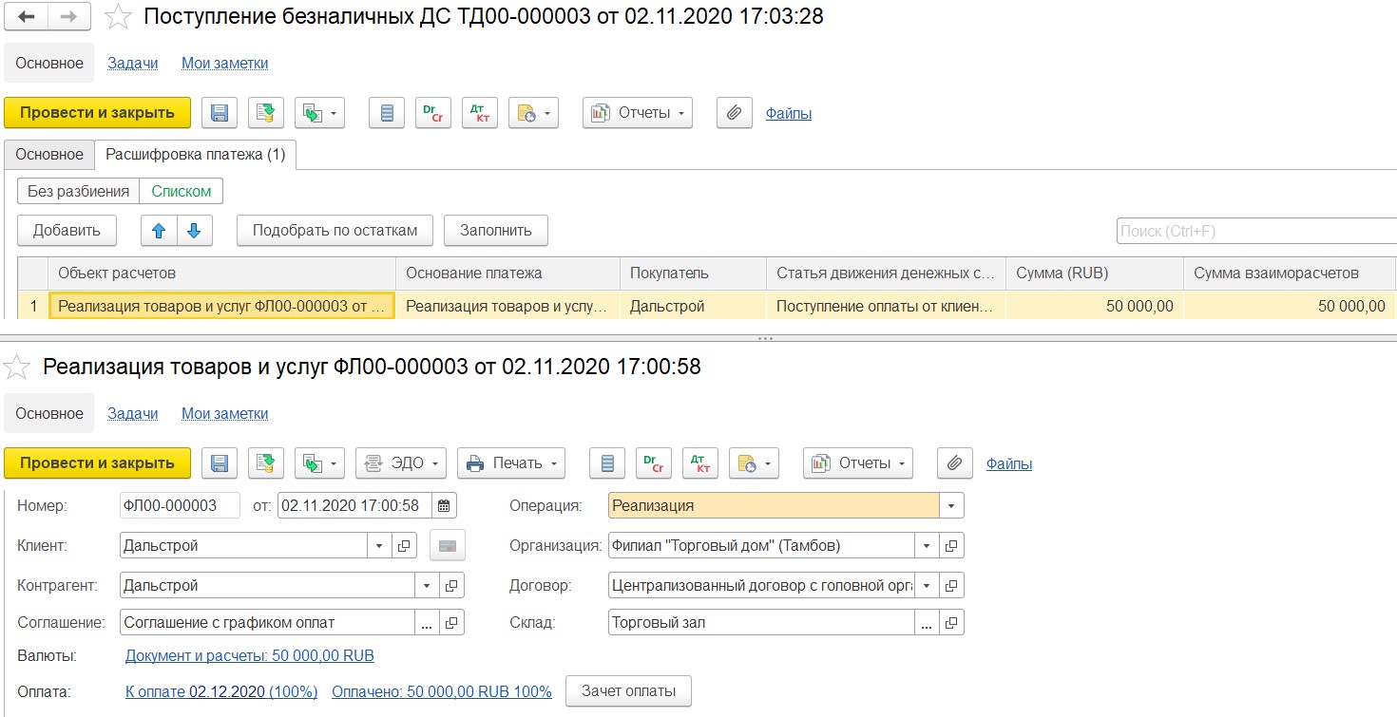Click into the 'Поиск (Ctrl+F)' search field
This screenshot has height=717, width=1397.
[x=1254, y=231]
